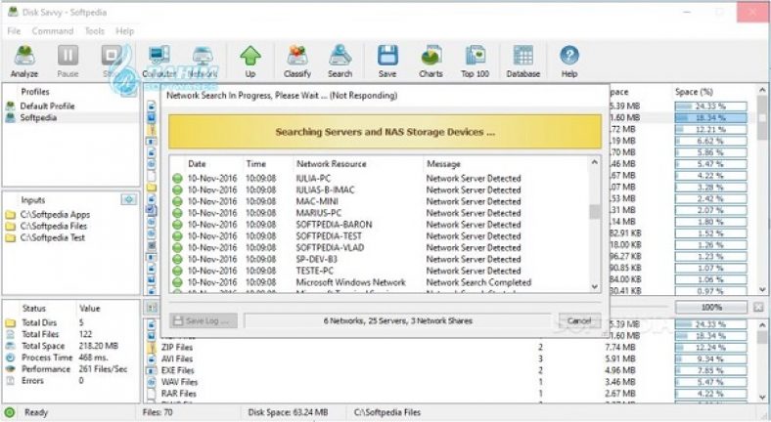771x422 pixels.
Task: Select C:\Softpedia Files input folder
Action: (x=54, y=227)
